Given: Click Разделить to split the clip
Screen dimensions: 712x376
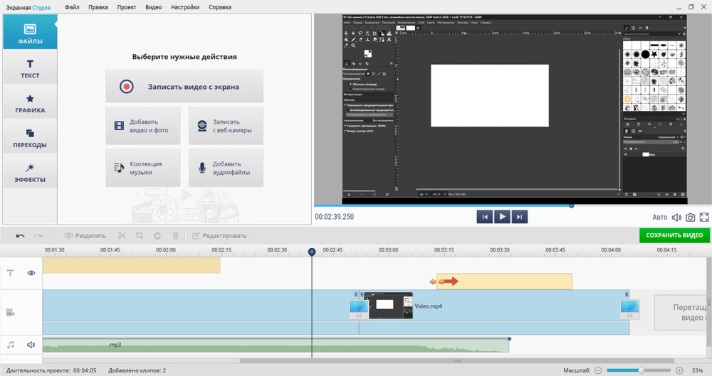Looking at the screenshot, I should [85, 236].
